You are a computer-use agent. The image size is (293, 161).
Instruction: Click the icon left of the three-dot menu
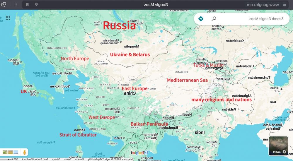tap(4, 4)
